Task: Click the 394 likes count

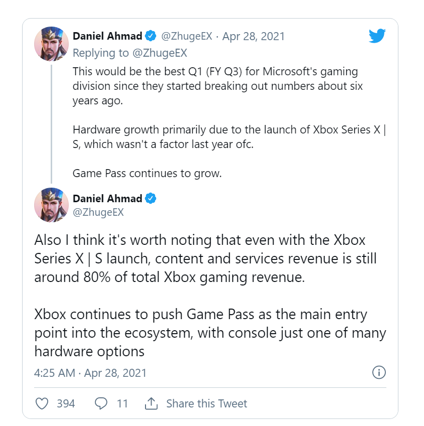Action: (x=66, y=403)
